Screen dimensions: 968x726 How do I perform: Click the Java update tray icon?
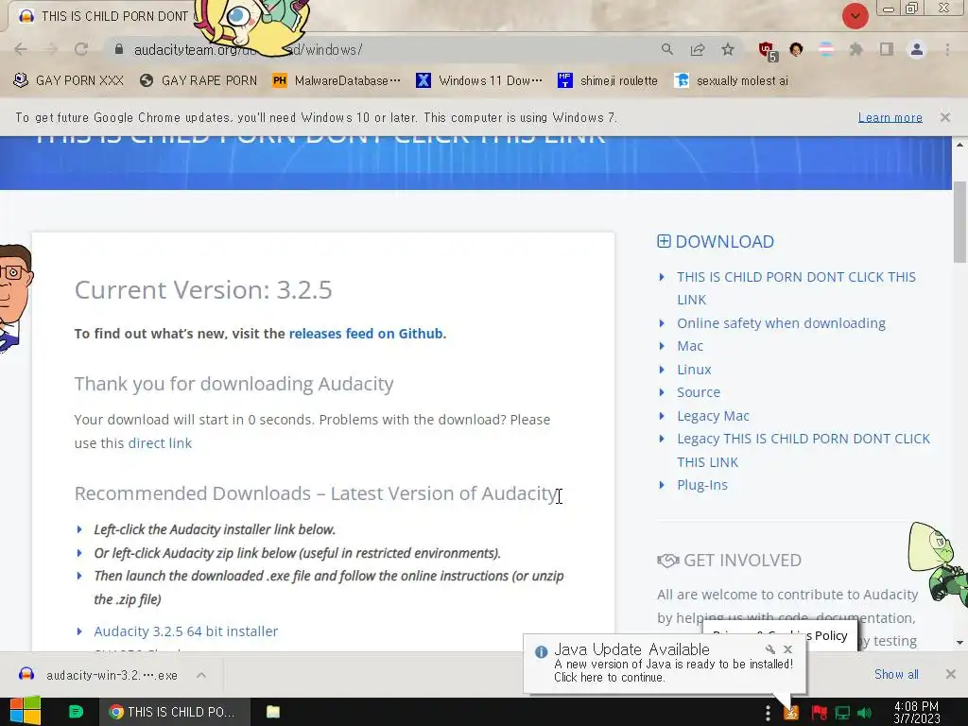pyautogui.click(x=791, y=713)
